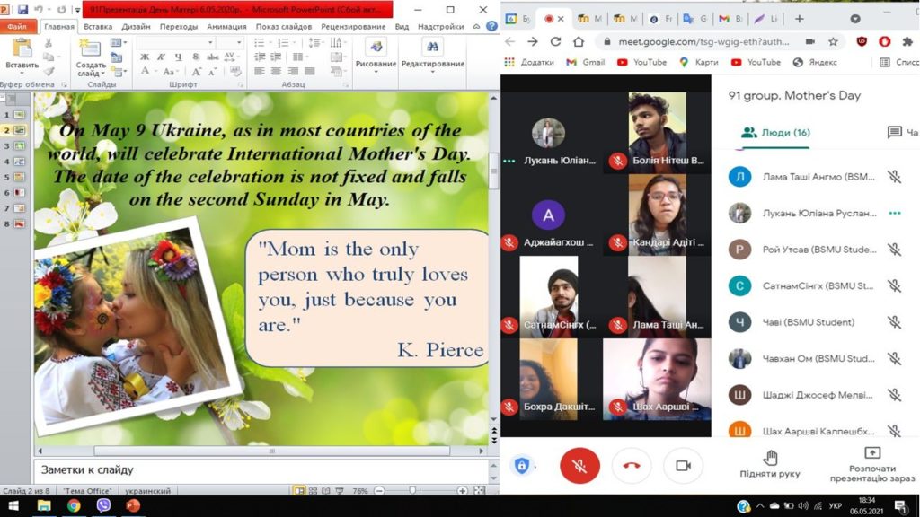This screenshot has height=517, width=920.
Task: Click the red hang-up call button
Action: pos(631,465)
